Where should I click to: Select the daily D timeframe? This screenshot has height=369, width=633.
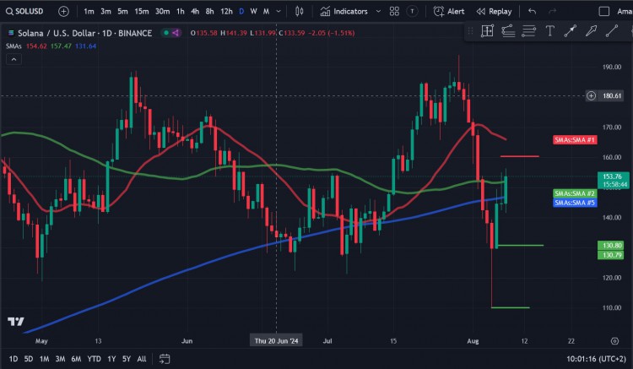coord(241,11)
